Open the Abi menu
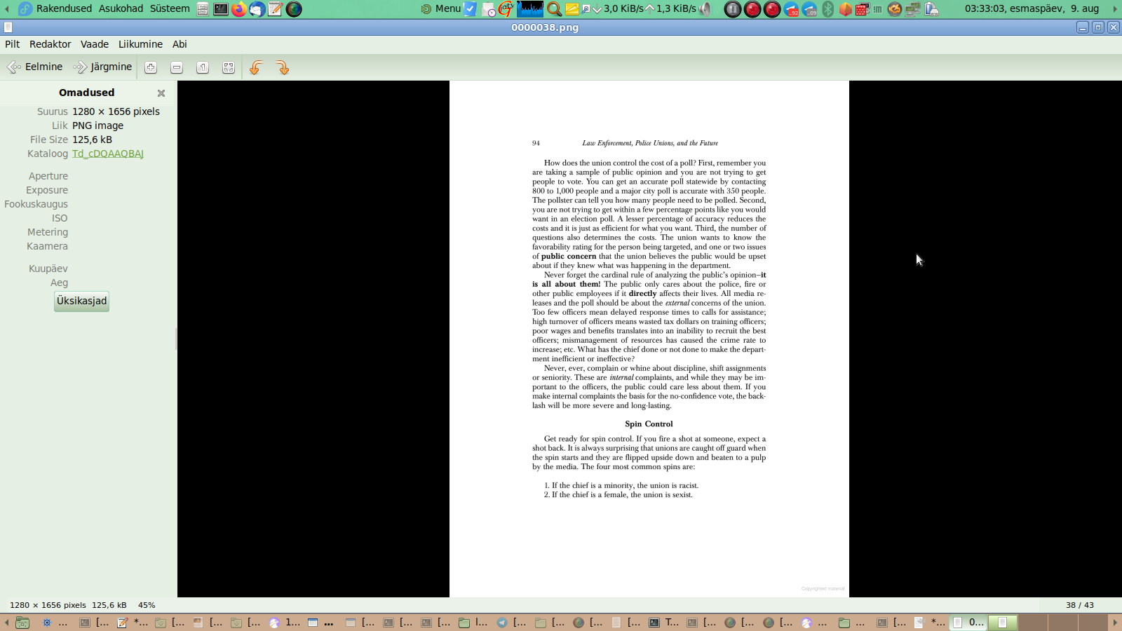This screenshot has width=1122, height=631. 180,44
